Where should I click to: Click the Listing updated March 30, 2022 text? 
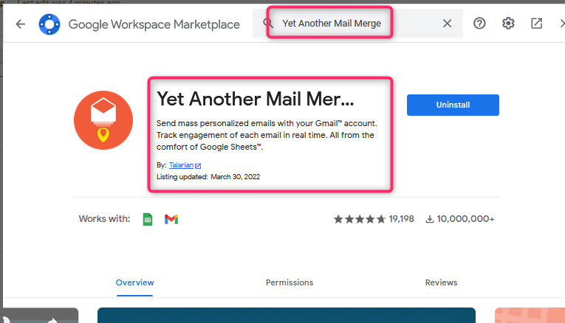pyautogui.click(x=208, y=176)
